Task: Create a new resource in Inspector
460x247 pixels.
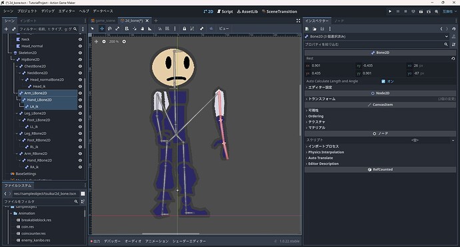Action: click(307, 29)
